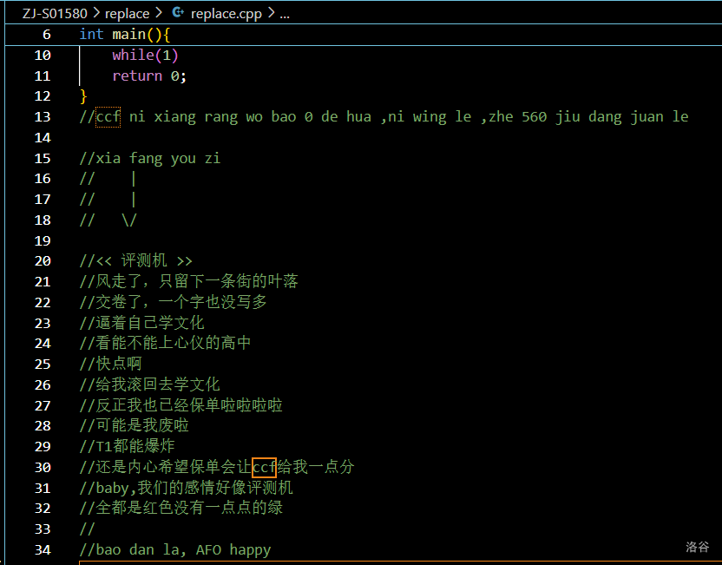Viewport: 722px width, 565px height.
Task: Click the 洛谷 watermark
Action: [x=697, y=547]
